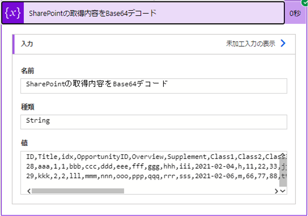Select the 名前 input field
Image resolution: width=308 pixels, height=216 pixels.
(153, 86)
